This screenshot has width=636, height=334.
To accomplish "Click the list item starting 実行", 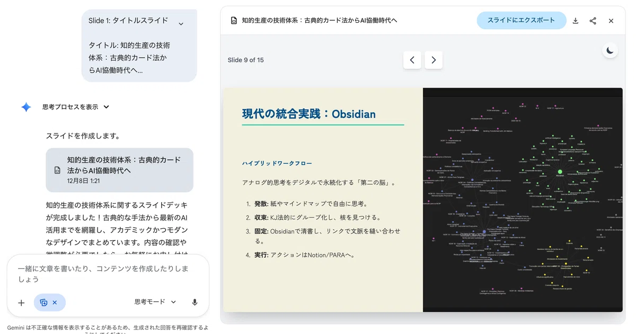I will tap(300, 255).
